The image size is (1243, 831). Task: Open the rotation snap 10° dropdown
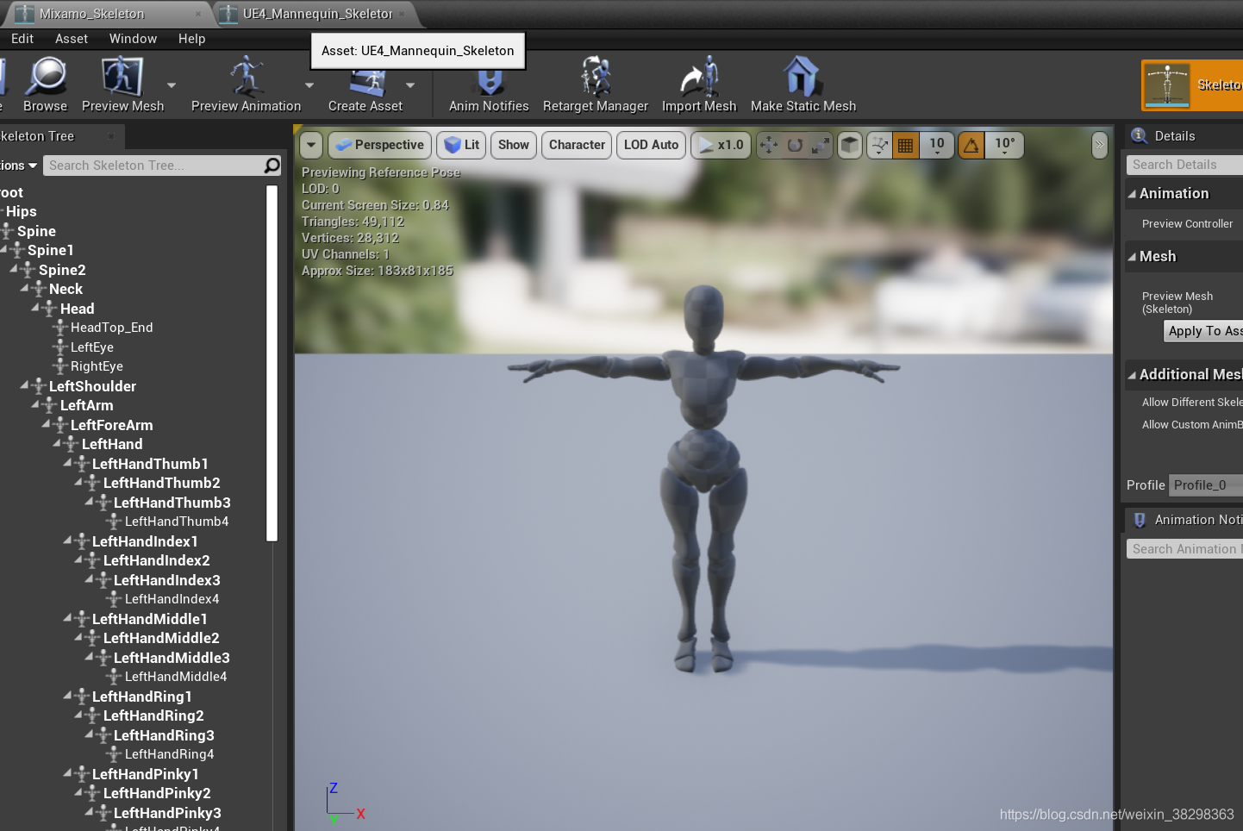(x=1005, y=145)
